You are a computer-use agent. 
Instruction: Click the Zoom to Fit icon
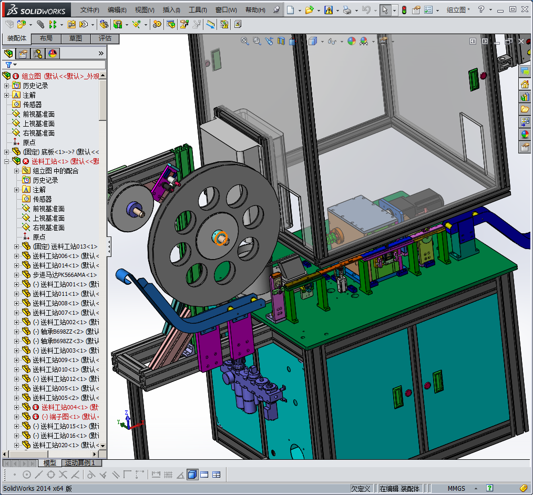coord(245,41)
